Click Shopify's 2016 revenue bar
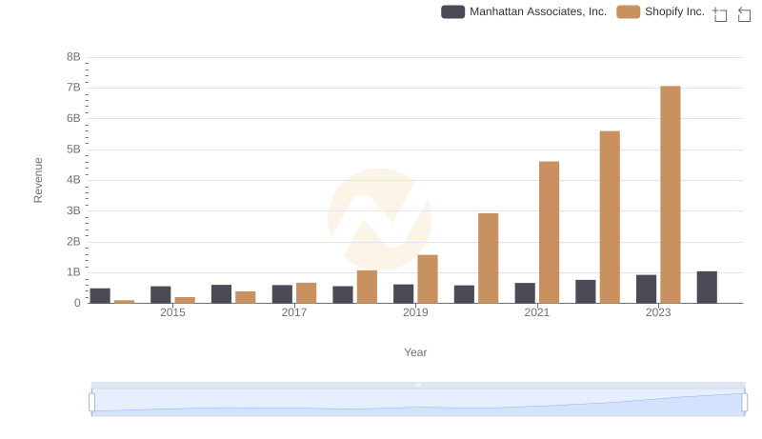The image size is (762, 439). pos(246,297)
